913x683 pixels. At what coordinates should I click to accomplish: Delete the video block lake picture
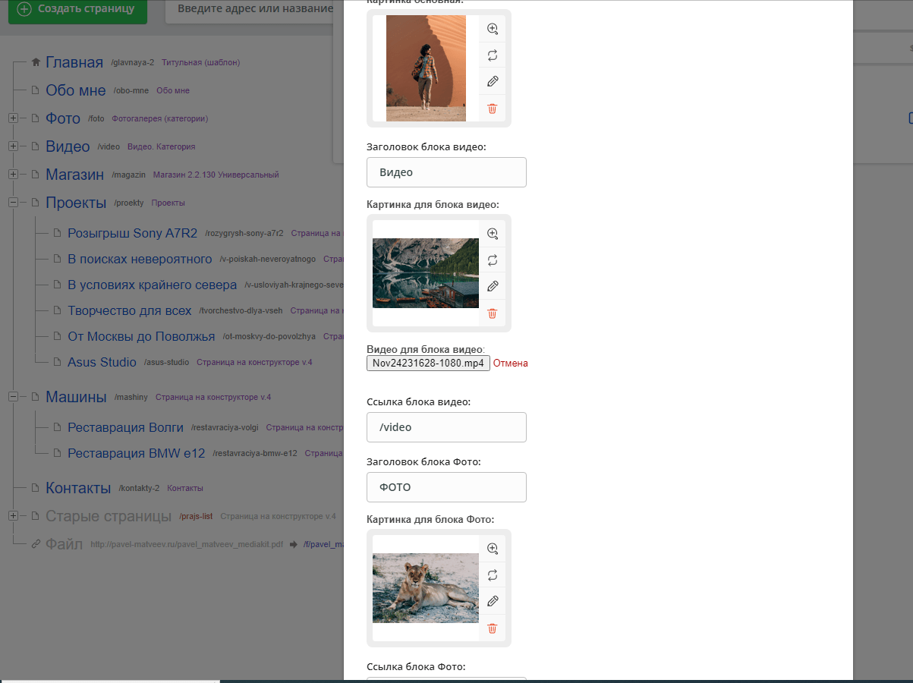[x=492, y=313]
